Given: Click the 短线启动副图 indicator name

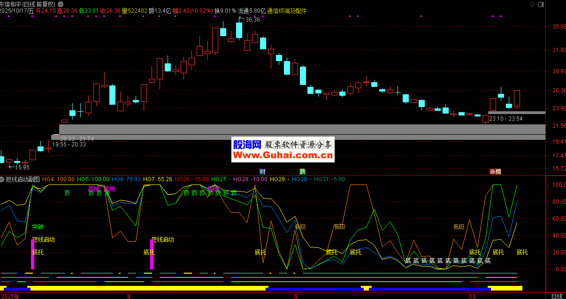Looking at the screenshot, I should coord(23,179).
